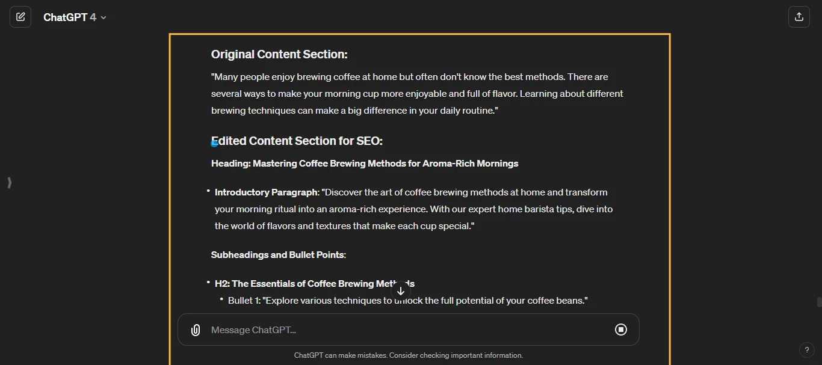Click the chevron next to ChatGPT 4

(x=103, y=17)
